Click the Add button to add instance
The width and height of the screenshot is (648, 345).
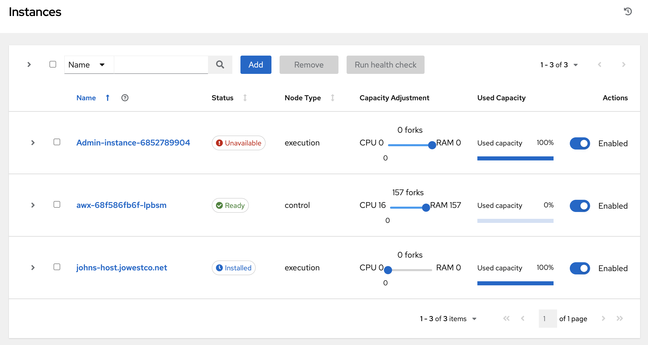click(x=256, y=64)
